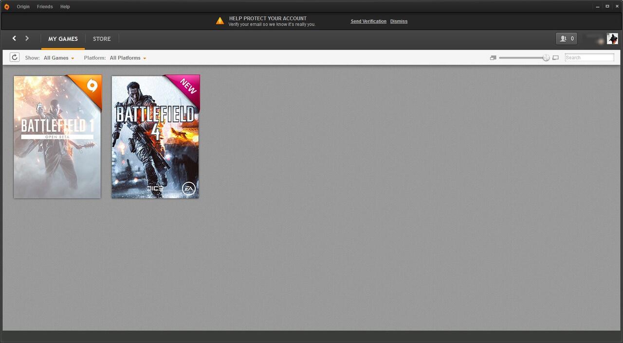Go forward with the right arrow
This screenshot has width=623, height=343.
pyautogui.click(x=27, y=38)
